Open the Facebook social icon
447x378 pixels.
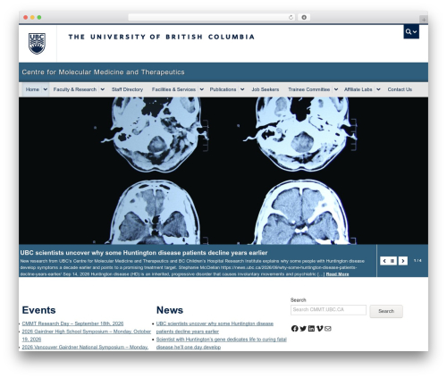coord(295,328)
